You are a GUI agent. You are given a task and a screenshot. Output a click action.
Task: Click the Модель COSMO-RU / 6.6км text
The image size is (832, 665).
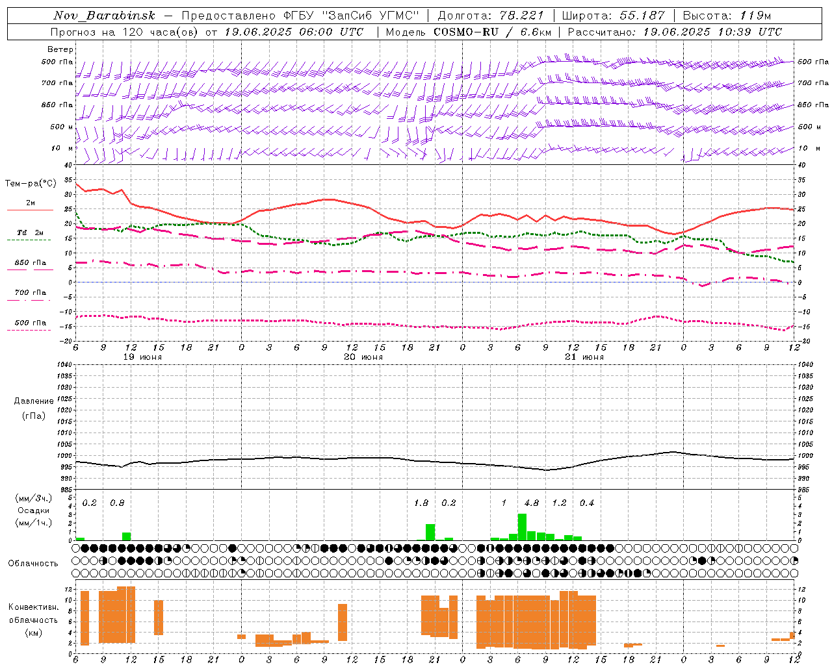[x=469, y=32]
